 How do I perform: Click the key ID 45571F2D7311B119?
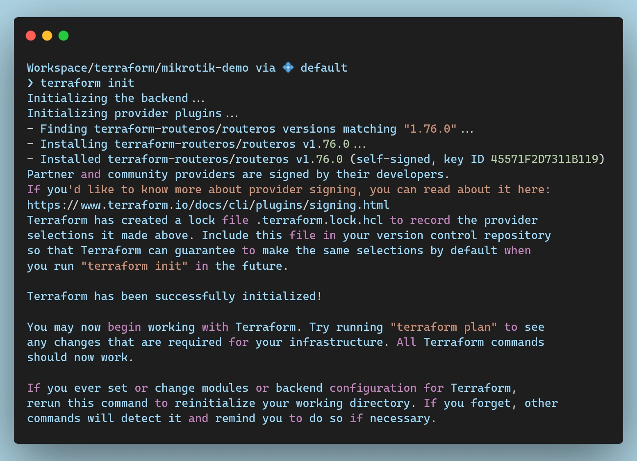point(544,159)
